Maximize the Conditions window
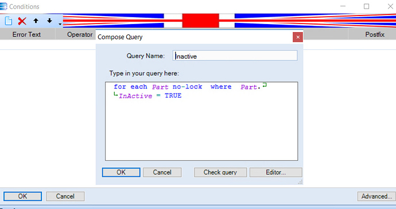This screenshot has width=396, height=209. [367, 6]
